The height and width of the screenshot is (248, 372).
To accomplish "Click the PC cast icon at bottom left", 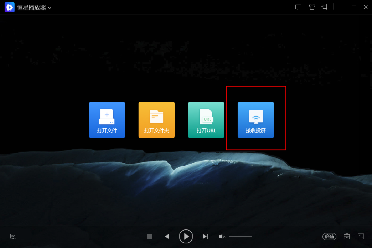I will click(x=13, y=236).
